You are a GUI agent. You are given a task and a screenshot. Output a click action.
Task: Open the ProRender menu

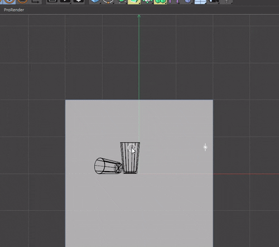pyautogui.click(x=14, y=10)
